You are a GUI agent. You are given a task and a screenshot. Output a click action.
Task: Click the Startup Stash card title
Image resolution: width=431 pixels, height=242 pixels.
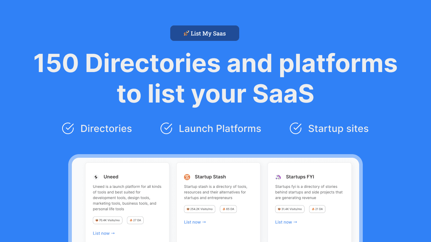point(210,177)
